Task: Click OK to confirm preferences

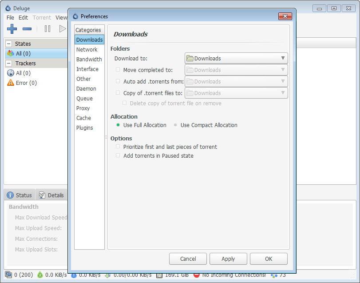Action: tap(269, 259)
